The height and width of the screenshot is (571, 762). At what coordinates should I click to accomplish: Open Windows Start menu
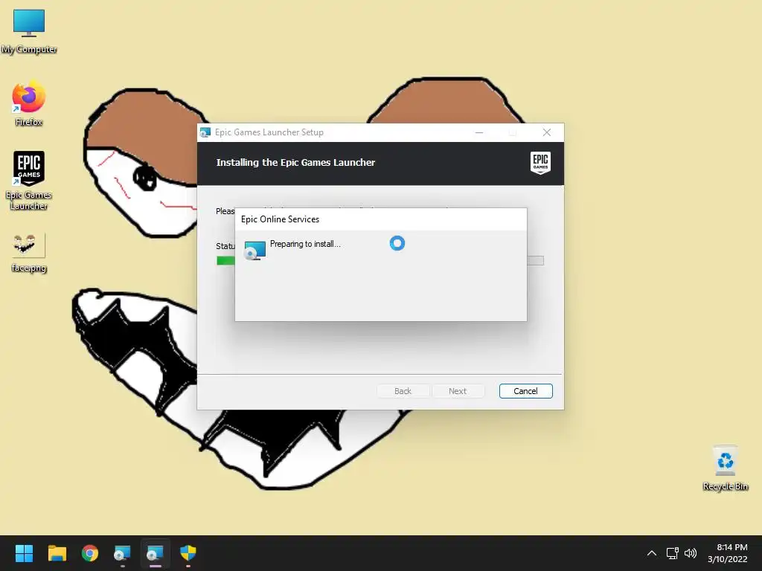[24, 553]
